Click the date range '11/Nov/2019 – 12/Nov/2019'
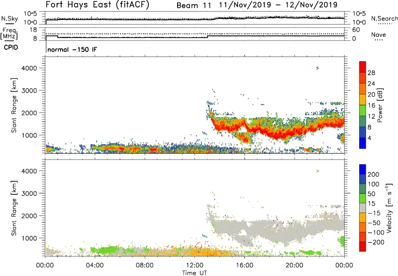This screenshot has width=398, height=276. (278, 5)
